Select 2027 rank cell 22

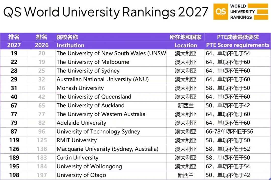pos(14,62)
